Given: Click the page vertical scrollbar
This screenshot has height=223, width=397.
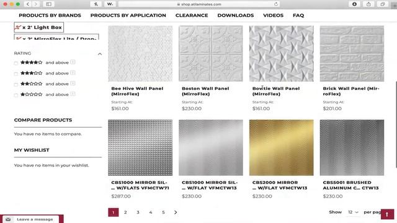Looking at the screenshot, I should [x=396, y=124].
